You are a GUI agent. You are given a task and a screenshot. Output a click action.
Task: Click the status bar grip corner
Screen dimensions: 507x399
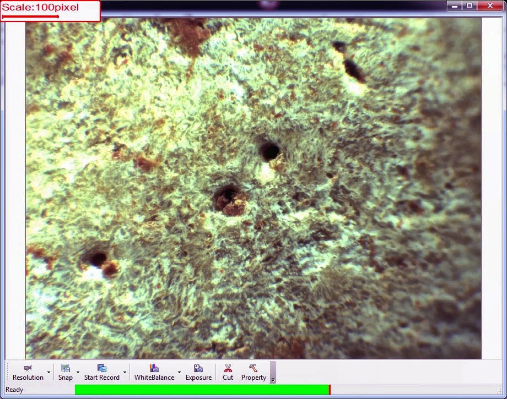pos(499,391)
